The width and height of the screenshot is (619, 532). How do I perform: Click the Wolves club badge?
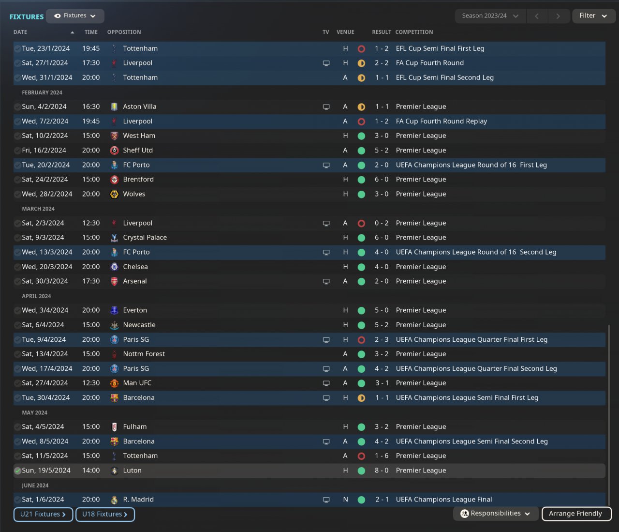pyautogui.click(x=114, y=194)
